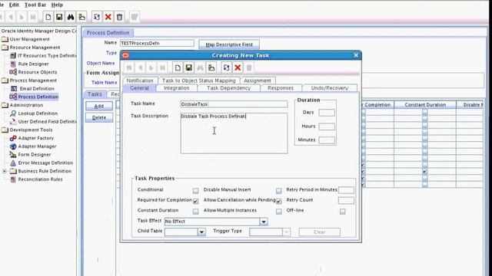Click red X icon in Creating New Task toolbar
Viewport: 492px width, 276px height.
pyautogui.click(x=238, y=67)
